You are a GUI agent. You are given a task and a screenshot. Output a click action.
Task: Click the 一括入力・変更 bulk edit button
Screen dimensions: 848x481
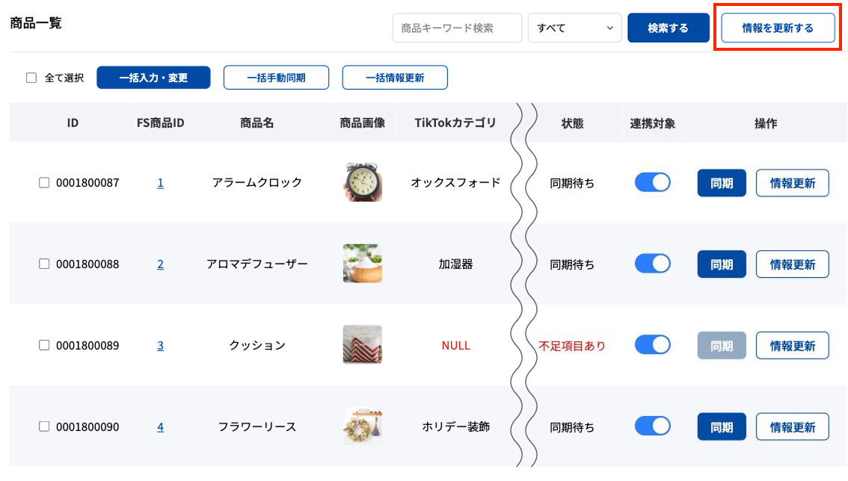tap(153, 77)
